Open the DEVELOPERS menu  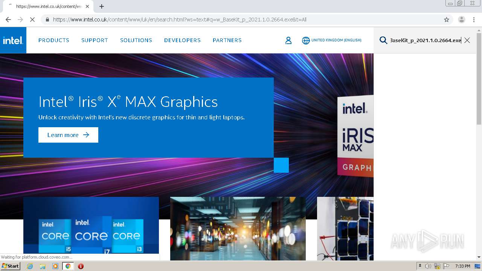[182, 40]
